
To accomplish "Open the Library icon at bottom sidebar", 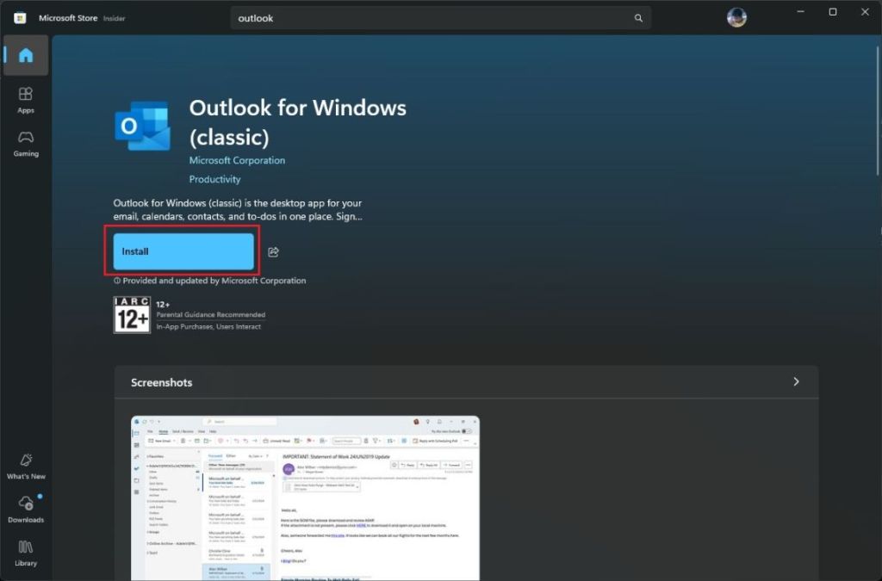I will [25, 553].
